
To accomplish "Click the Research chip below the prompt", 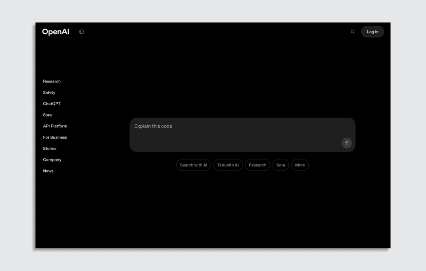I will point(258,165).
